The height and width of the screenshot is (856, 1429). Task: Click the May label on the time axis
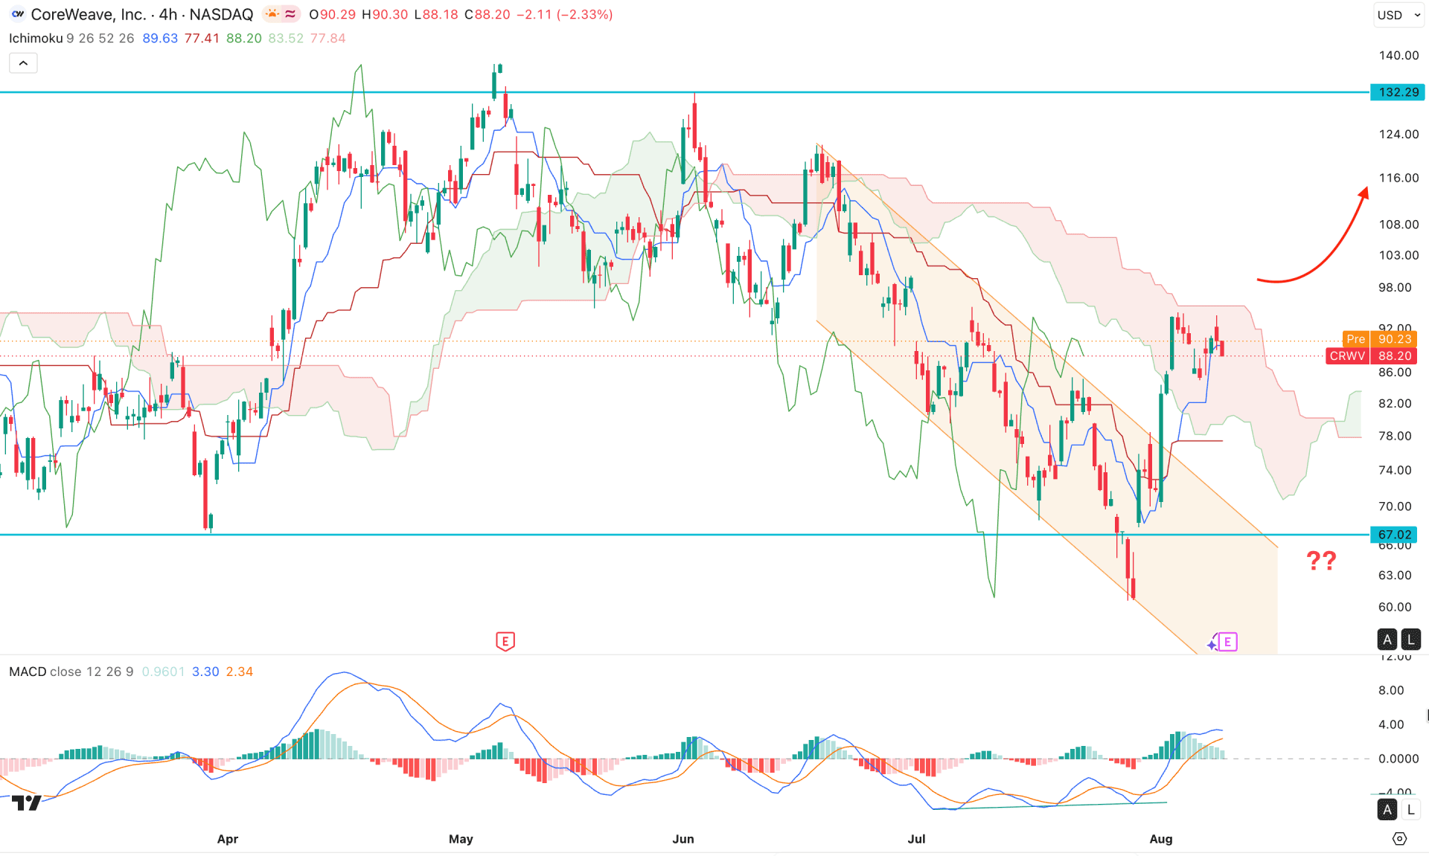[461, 839]
